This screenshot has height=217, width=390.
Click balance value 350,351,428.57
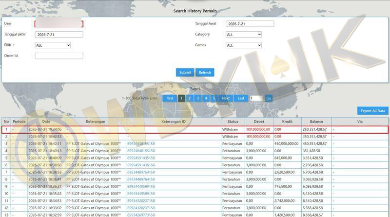pos(314,137)
